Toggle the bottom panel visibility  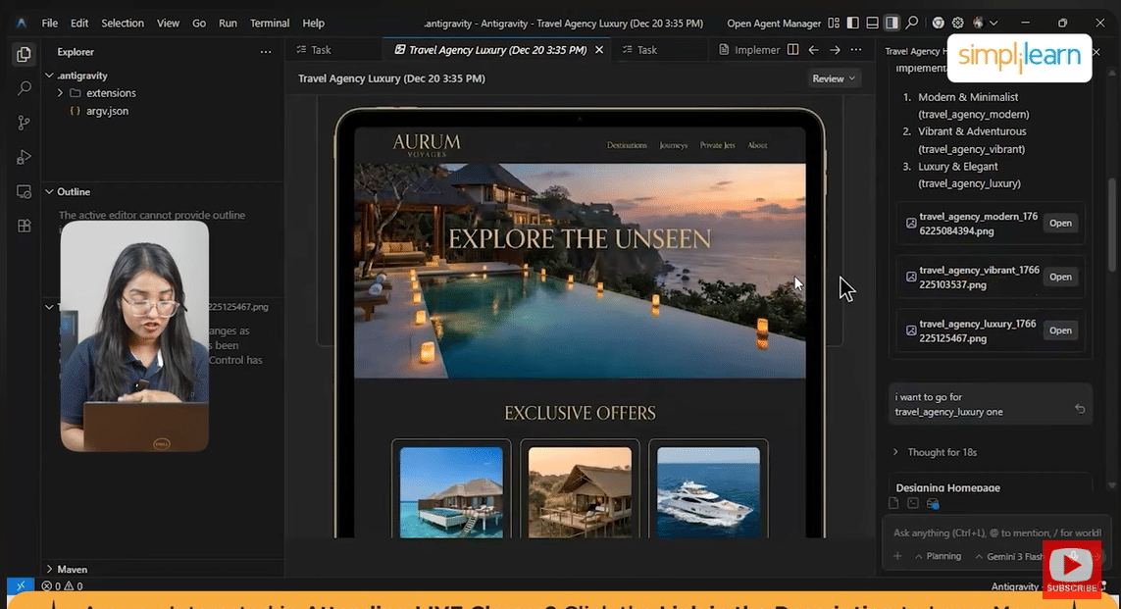872,23
